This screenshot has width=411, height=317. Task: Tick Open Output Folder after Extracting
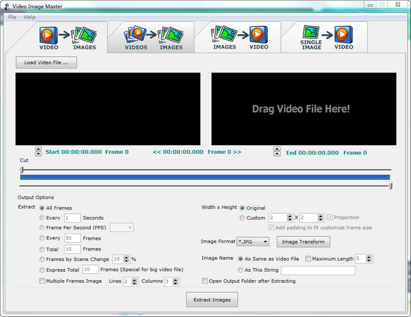[205, 281]
